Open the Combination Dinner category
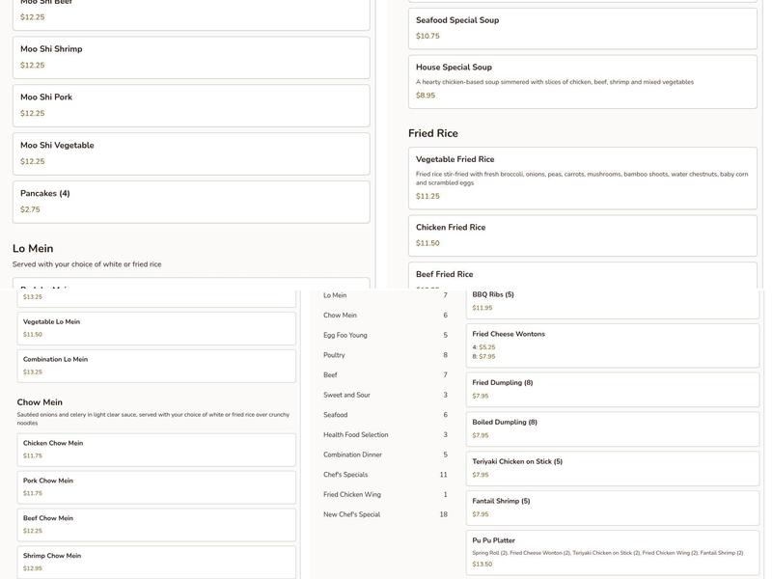Viewport: 772px width, 579px height. (384, 455)
